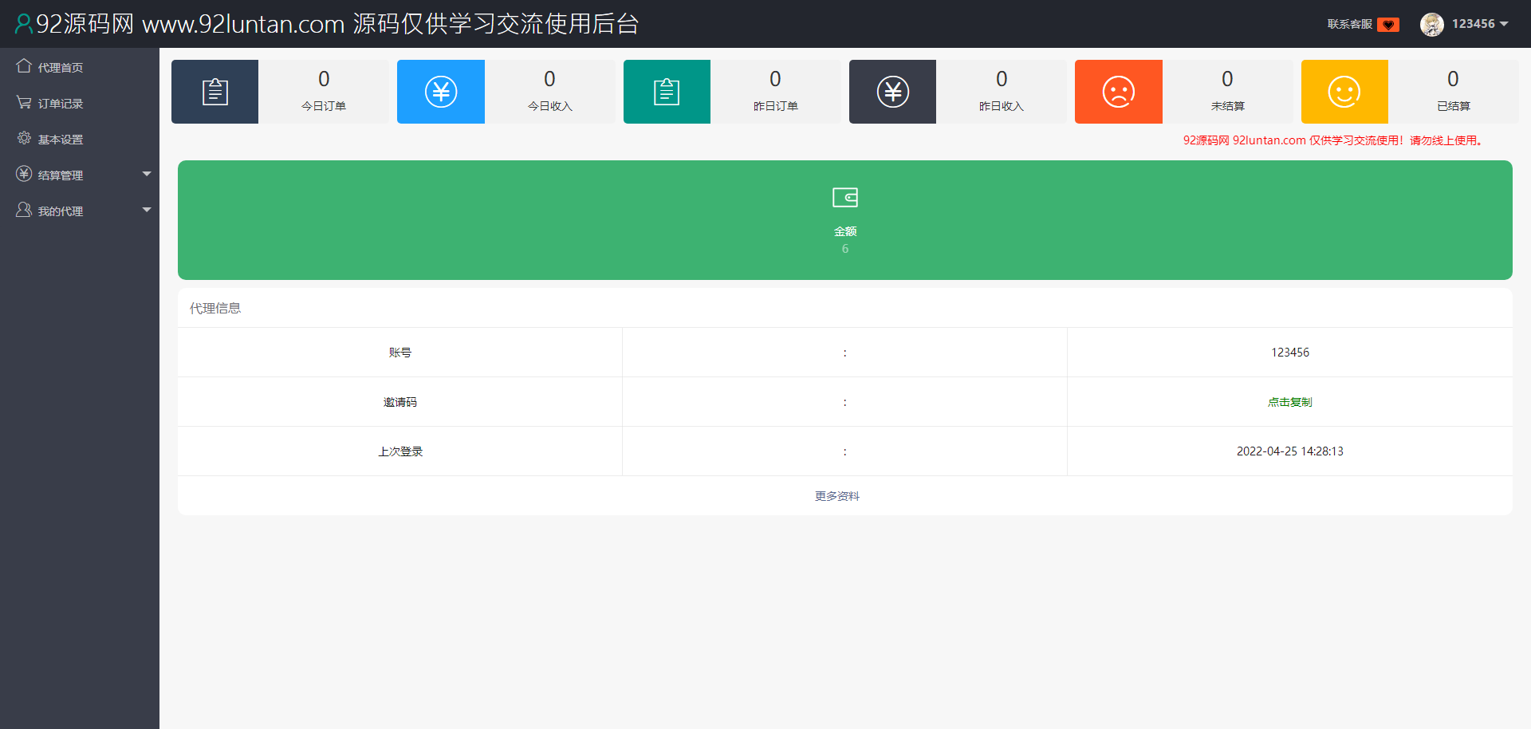Click the wallet icon above 金额
Screen dimensions: 1531x729
click(x=845, y=197)
